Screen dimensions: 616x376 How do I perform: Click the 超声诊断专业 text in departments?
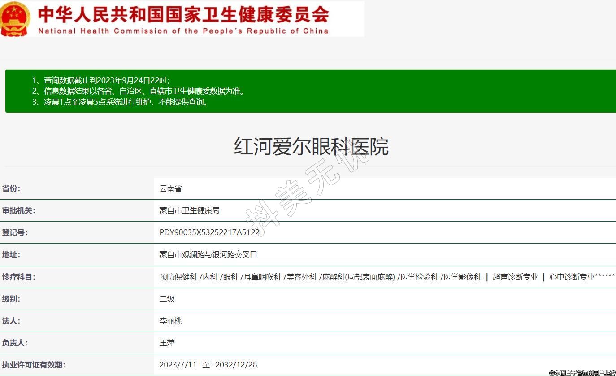click(515, 277)
